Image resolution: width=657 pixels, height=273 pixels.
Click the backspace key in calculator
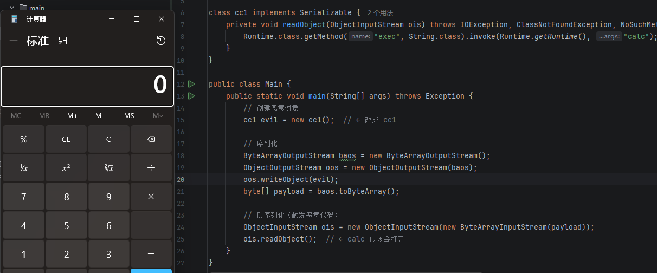tap(151, 139)
